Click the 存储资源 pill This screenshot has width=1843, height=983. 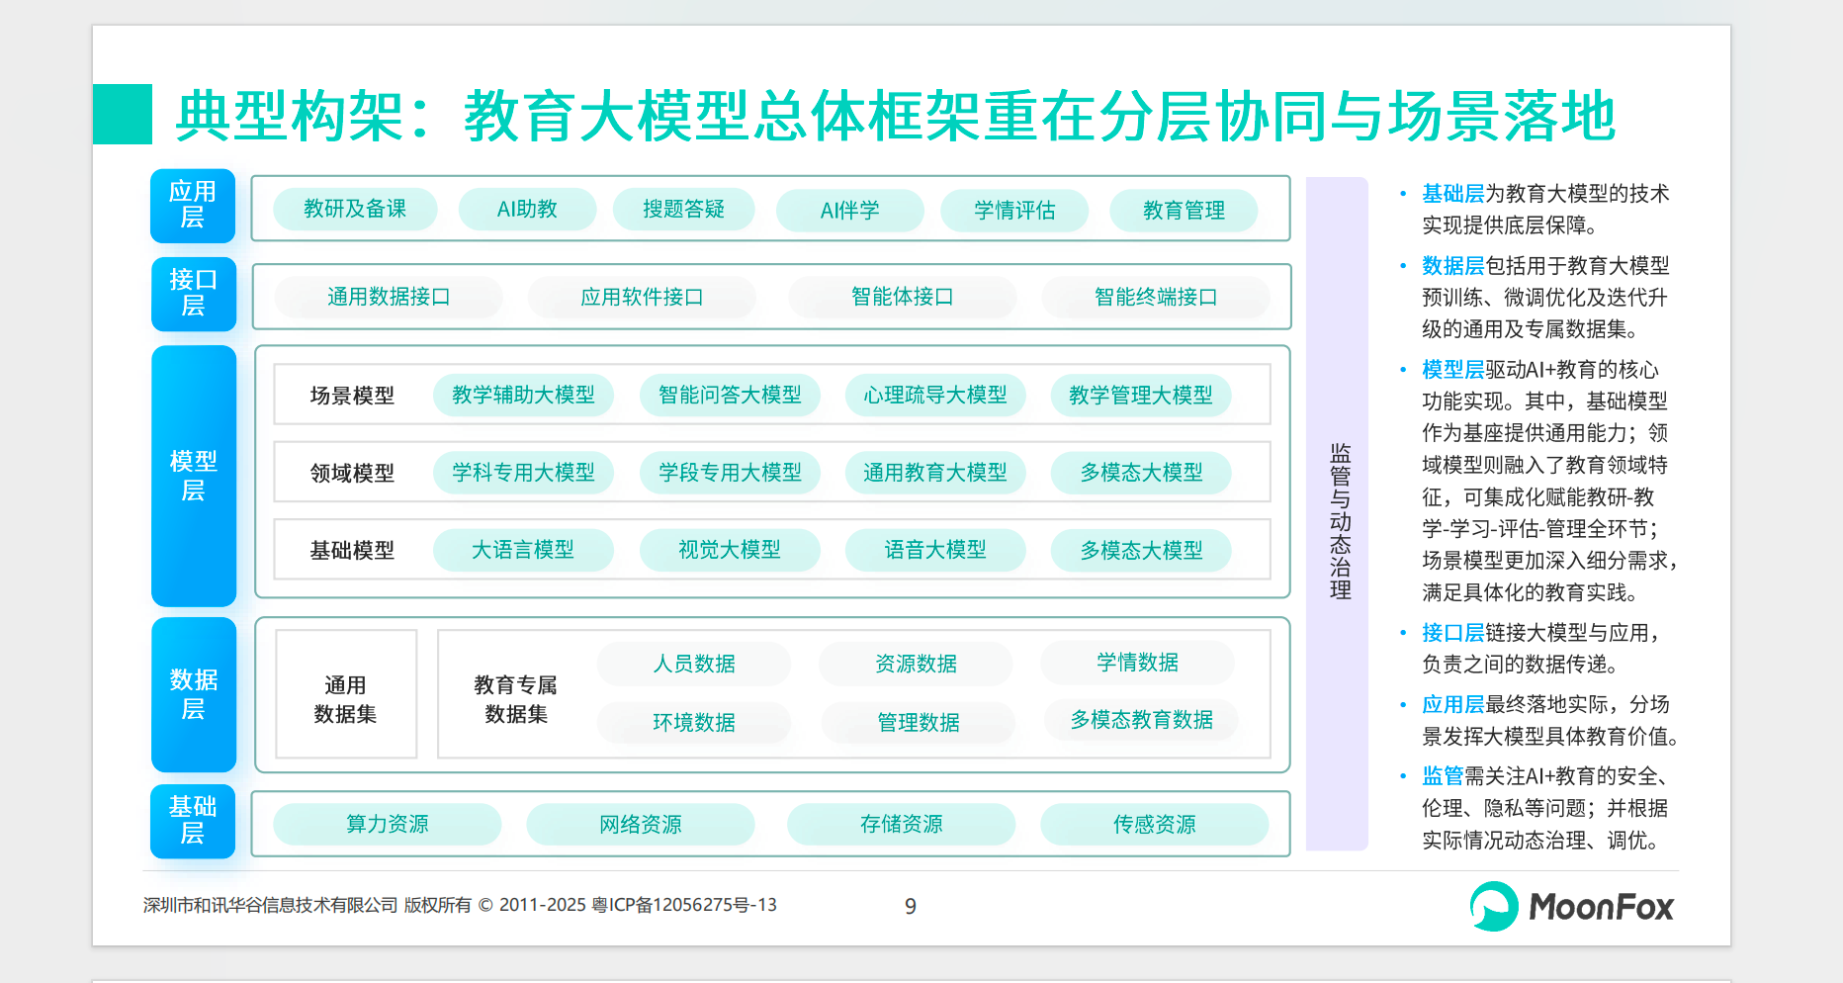902,824
